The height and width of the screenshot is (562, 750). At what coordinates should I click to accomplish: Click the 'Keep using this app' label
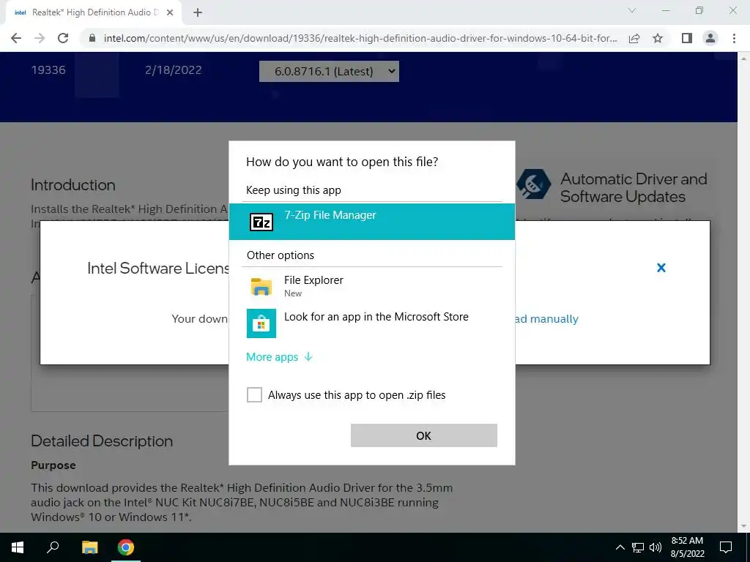tap(294, 190)
